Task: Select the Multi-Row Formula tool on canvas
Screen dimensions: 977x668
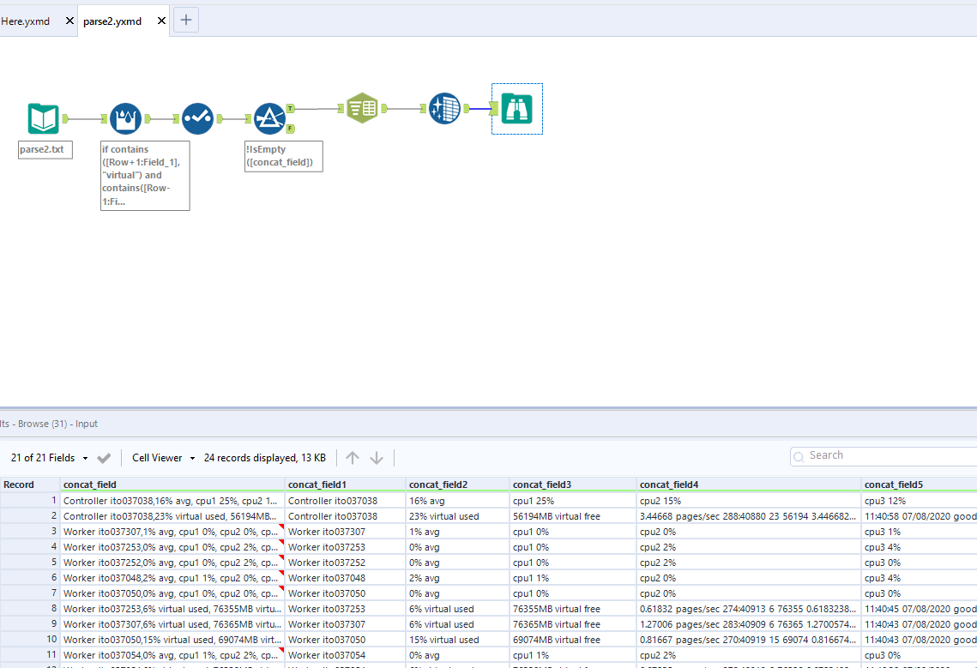Action: tap(125, 117)
